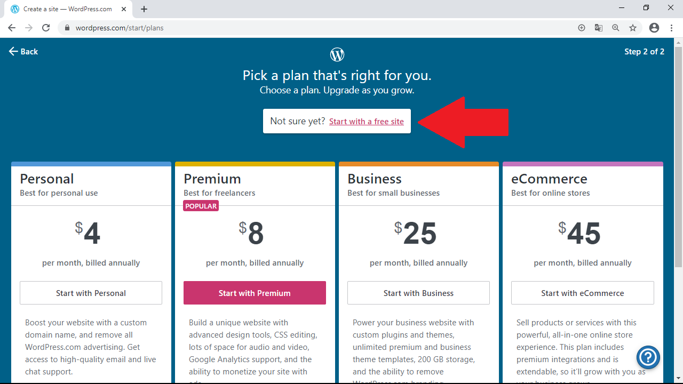Image resolution: width=683 pixels, height=384 pixels.
Task: Click the translate page icon
Action: (599, 28)
